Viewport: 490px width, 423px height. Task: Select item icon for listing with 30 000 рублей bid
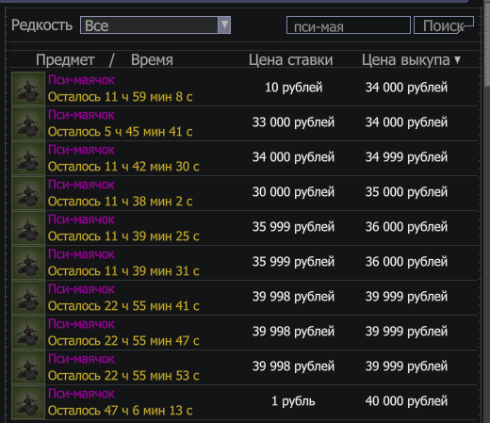(x=28, y=193)
